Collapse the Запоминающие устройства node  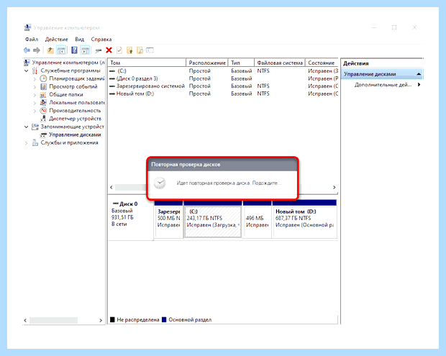(x=27, y=127)
